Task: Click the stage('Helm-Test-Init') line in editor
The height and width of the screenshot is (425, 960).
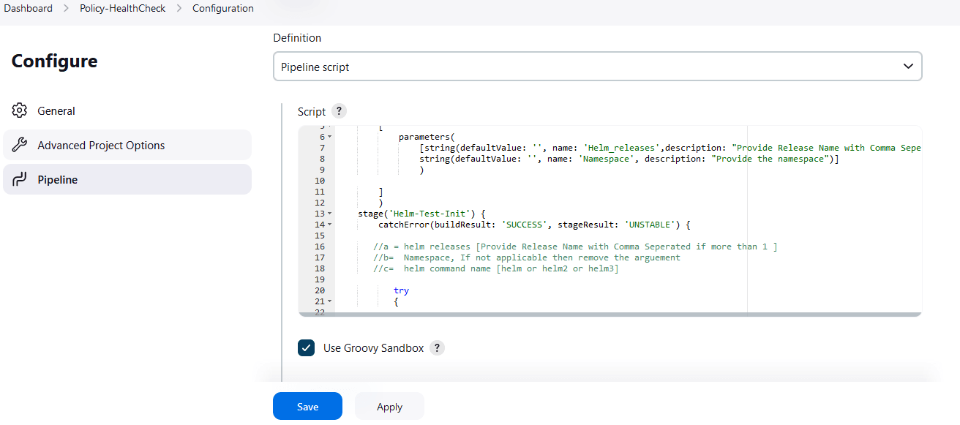Action: point(422,214)
